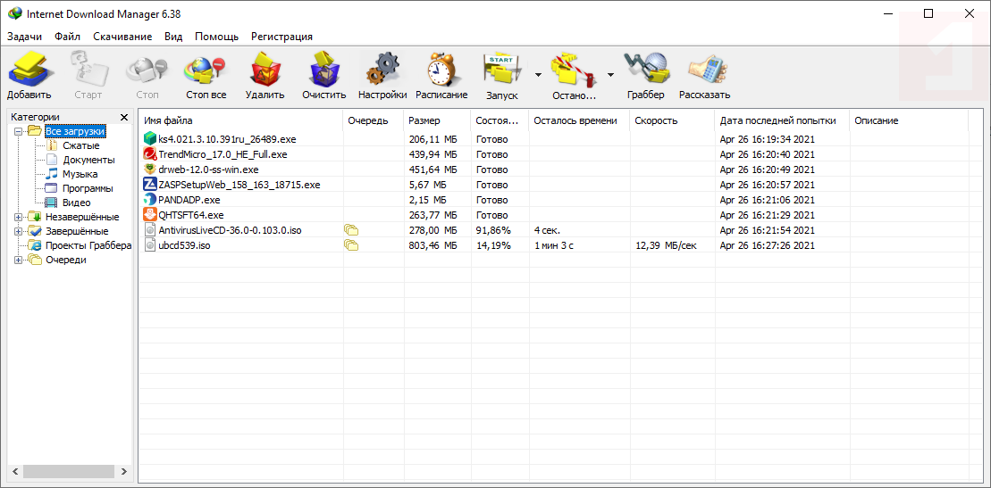Select the Музыка category
This screenshot has width=991, height=488.
click(80, 174)
